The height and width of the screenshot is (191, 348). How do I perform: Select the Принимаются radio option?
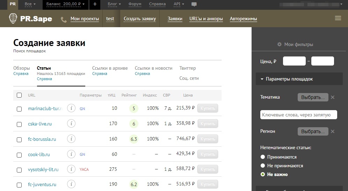263,157
